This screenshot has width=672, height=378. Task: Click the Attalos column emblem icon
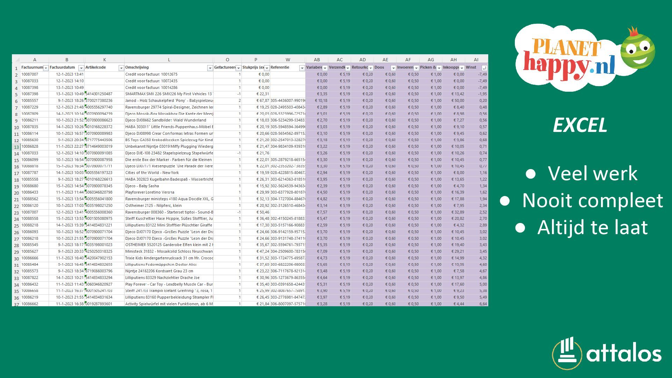click(567, 353)
